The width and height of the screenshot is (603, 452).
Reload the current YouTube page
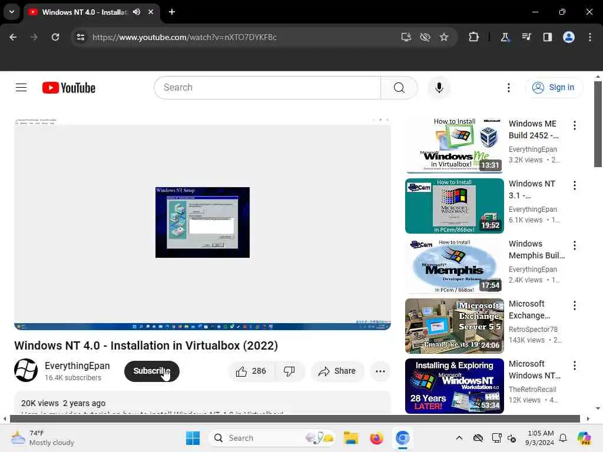[x=55, y=37]
